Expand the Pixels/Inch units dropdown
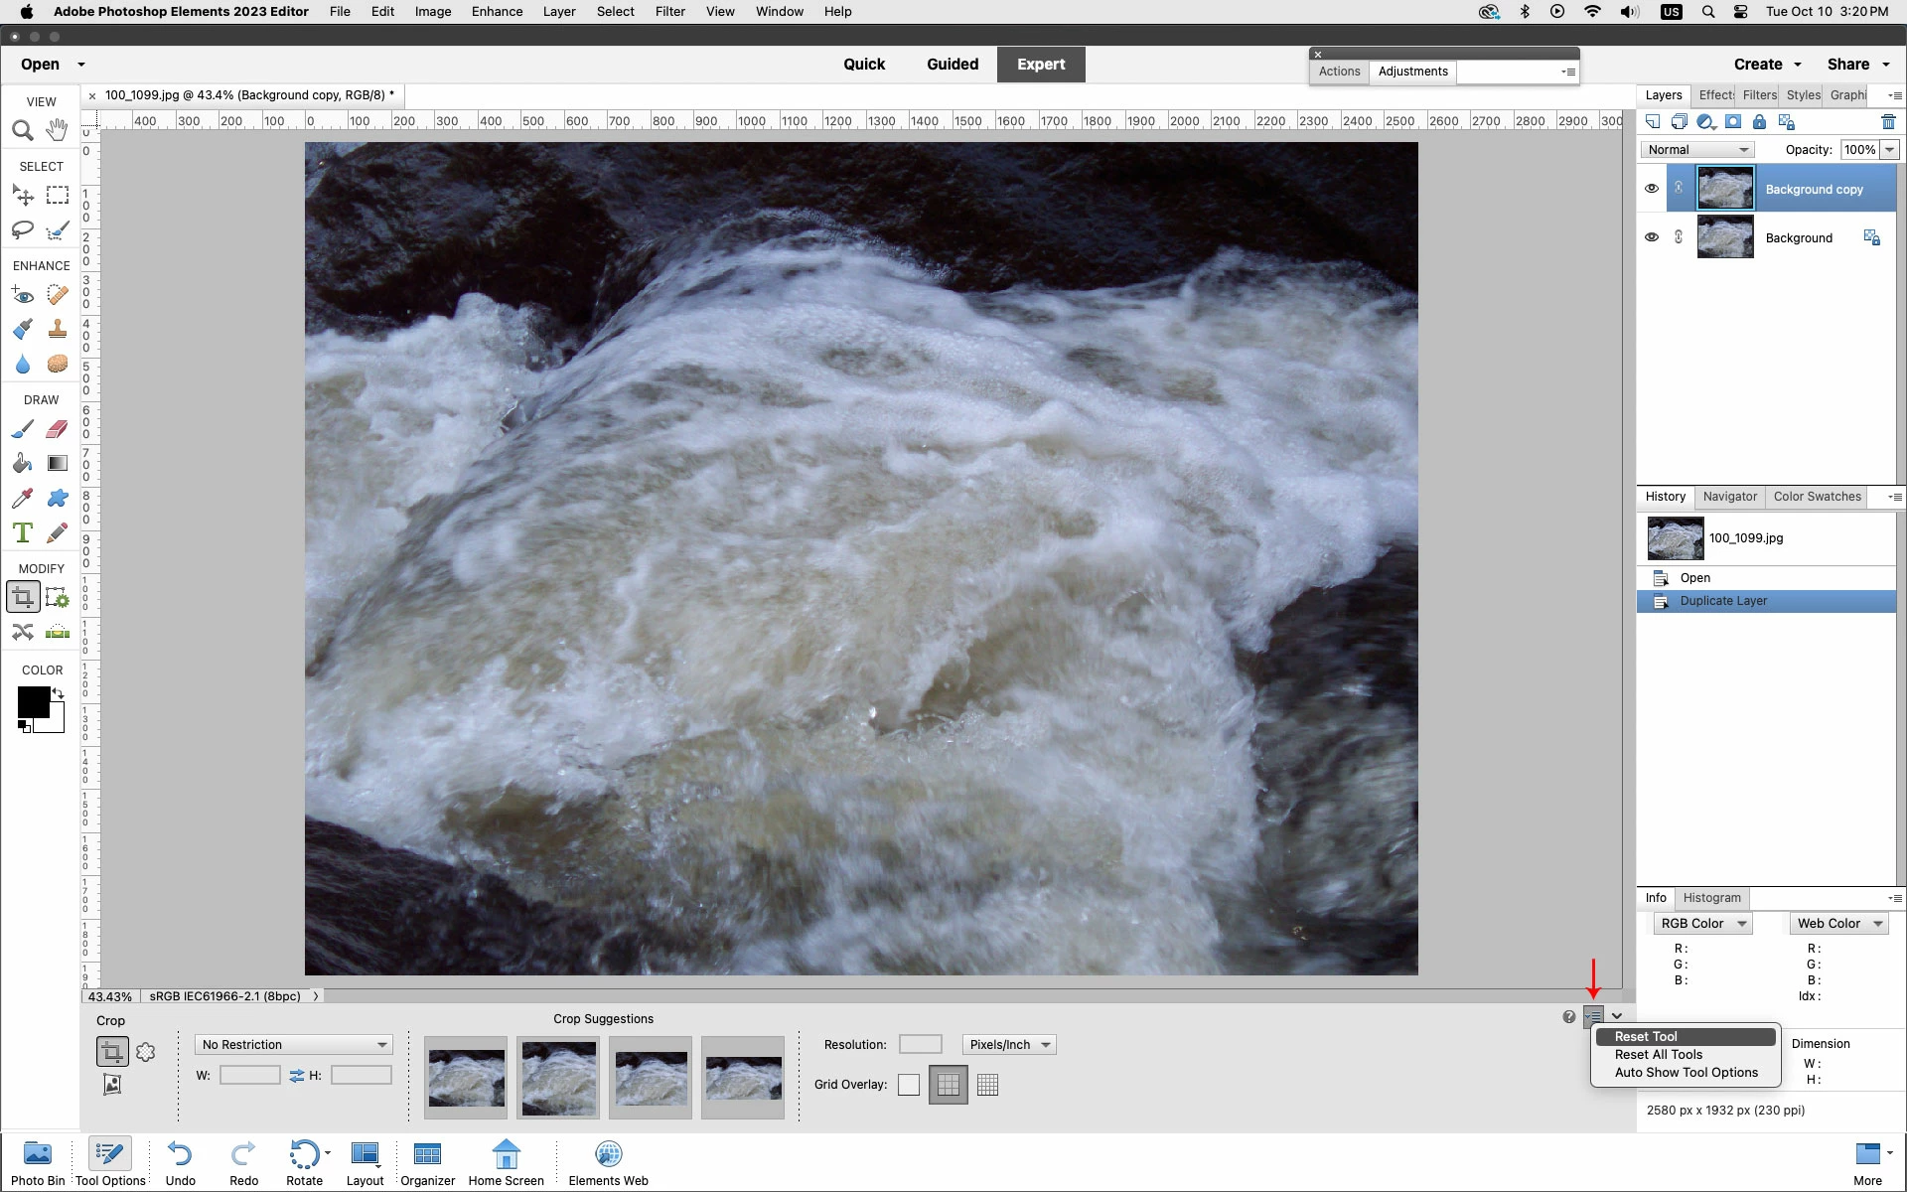The width and height of the screenshot is (1907, 1192). click(x=1009, y=1045)
